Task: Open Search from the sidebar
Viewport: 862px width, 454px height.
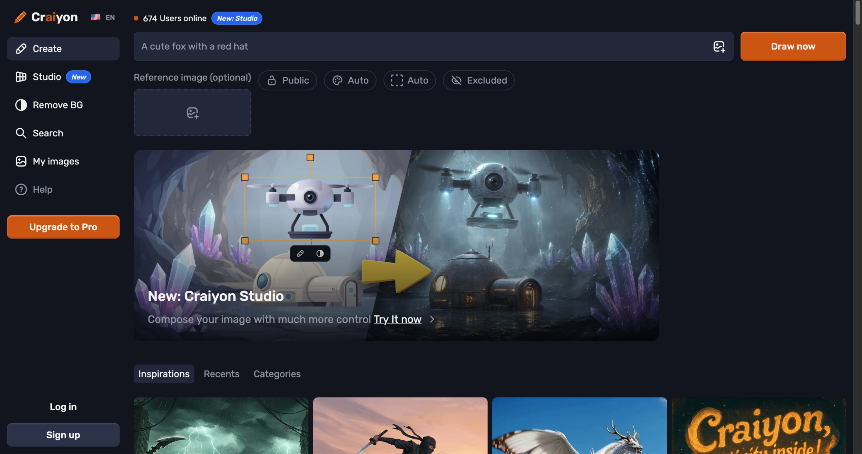Action: coord(63,133)
